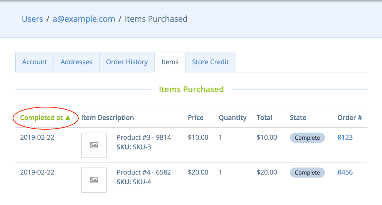
Task: Open a@example.com breadcrumb link
Action: (x=84, y=19)
